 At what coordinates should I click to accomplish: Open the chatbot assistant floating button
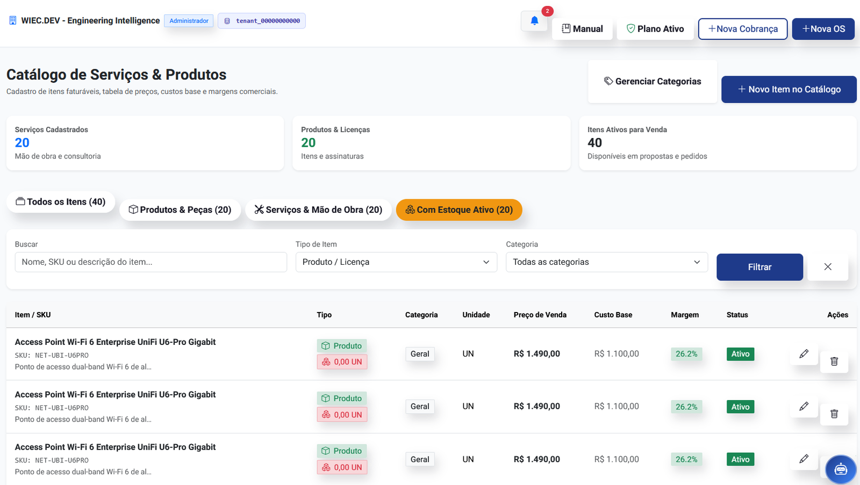pyautogui.click(x=841, y=469)
